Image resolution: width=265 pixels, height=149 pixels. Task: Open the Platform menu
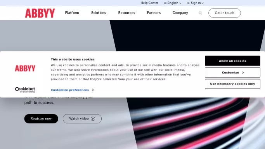pyautogui.click(x=72, y=13)
